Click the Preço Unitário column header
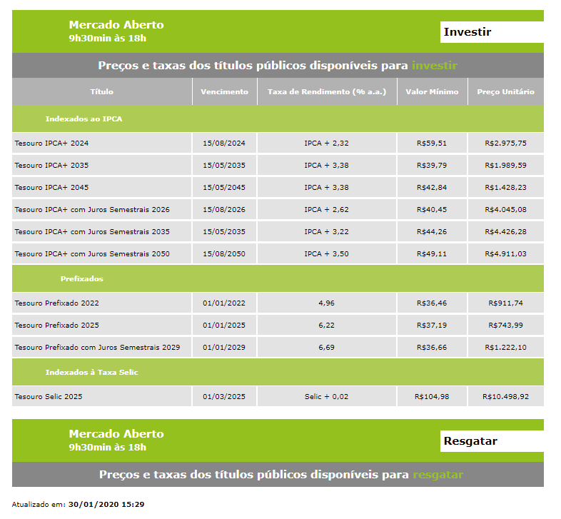561x519 pixels. point(505,92)
